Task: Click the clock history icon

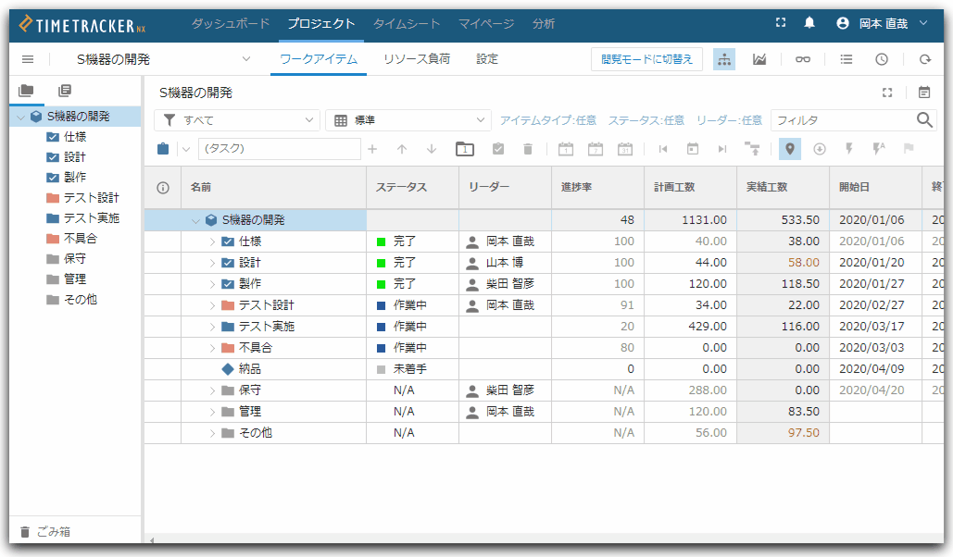Action: pos(882,59)
